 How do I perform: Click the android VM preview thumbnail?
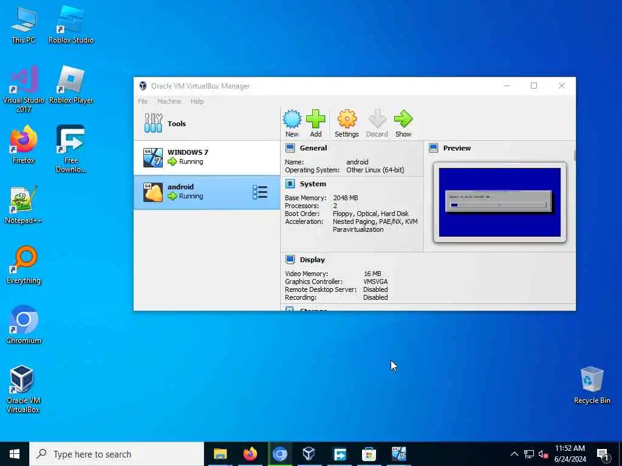pyautogui.click(x=500, y=202)
